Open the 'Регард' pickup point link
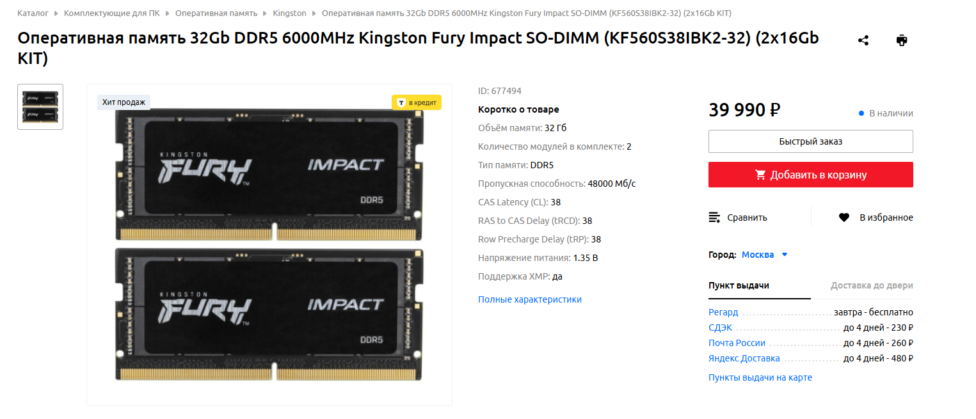This screenshot has height=419, width=976. coord(723,313)
